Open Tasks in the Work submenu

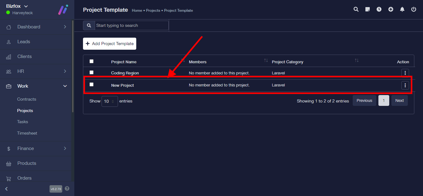[x=23, y=122]
